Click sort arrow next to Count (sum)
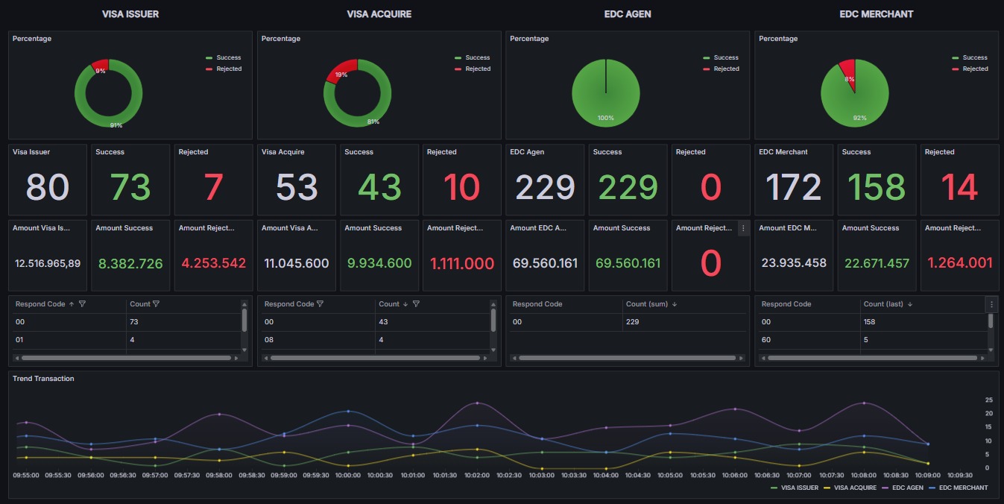Image resolution: width=1004 pixels, height=504 pixels. pyautogui.click(x=675, y=304)
